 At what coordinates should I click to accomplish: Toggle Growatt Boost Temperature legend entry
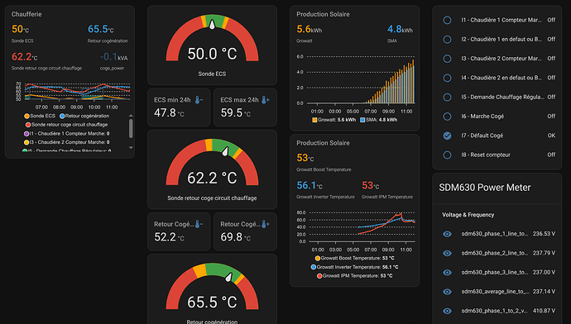coord(355,258)
